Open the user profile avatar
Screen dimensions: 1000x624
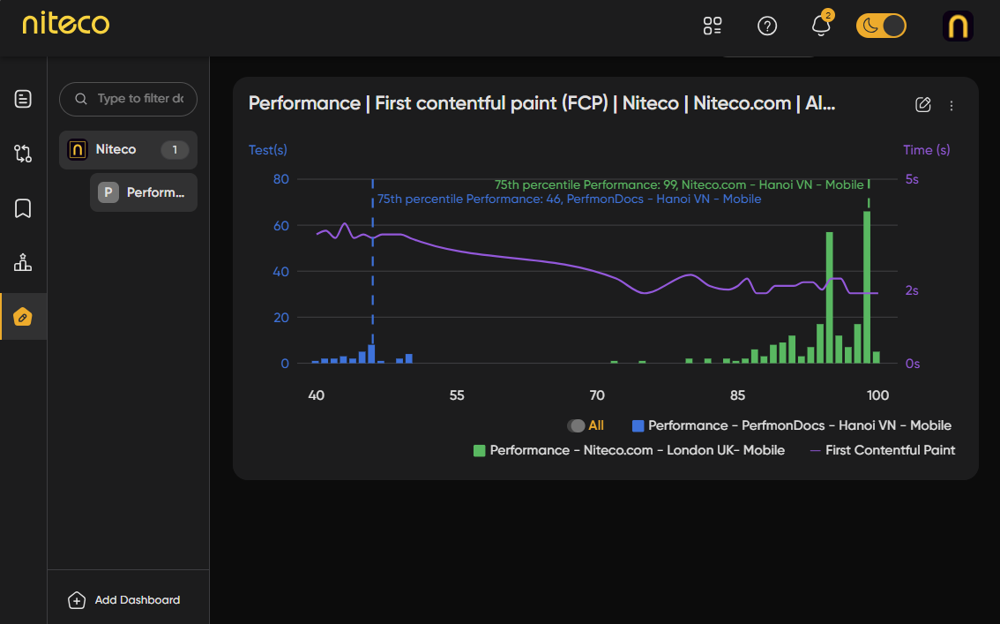(958, 26)
